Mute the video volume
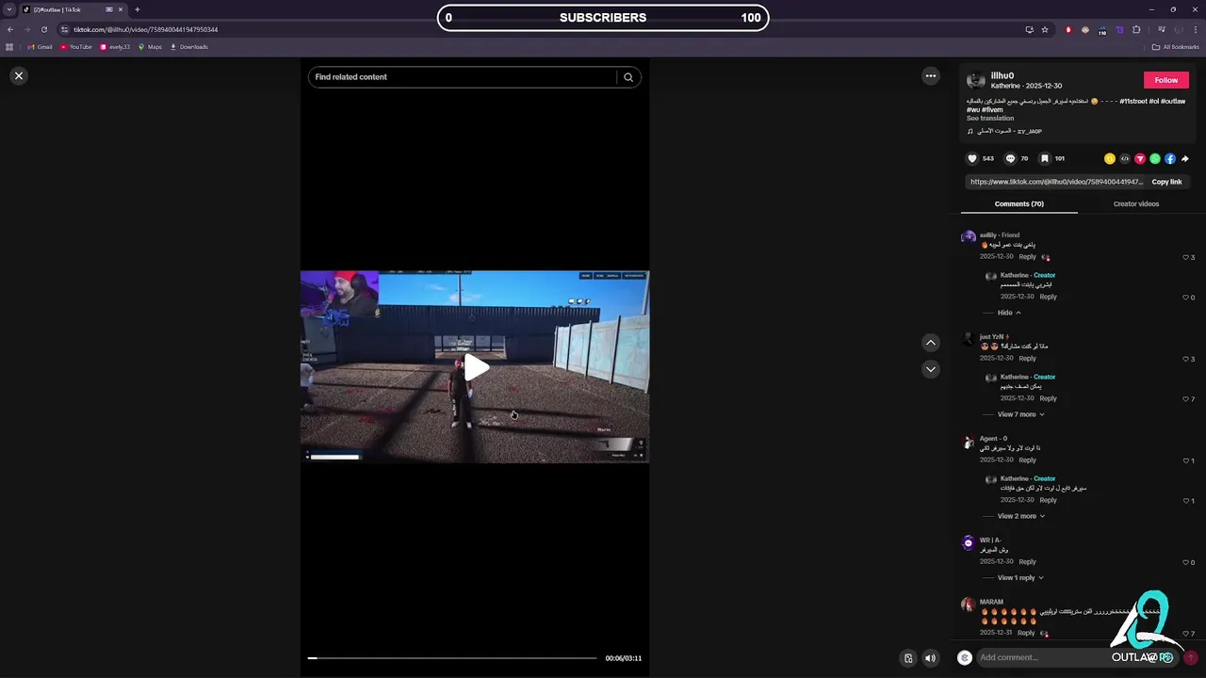The image size is (1206, 678). coord(930,658)
